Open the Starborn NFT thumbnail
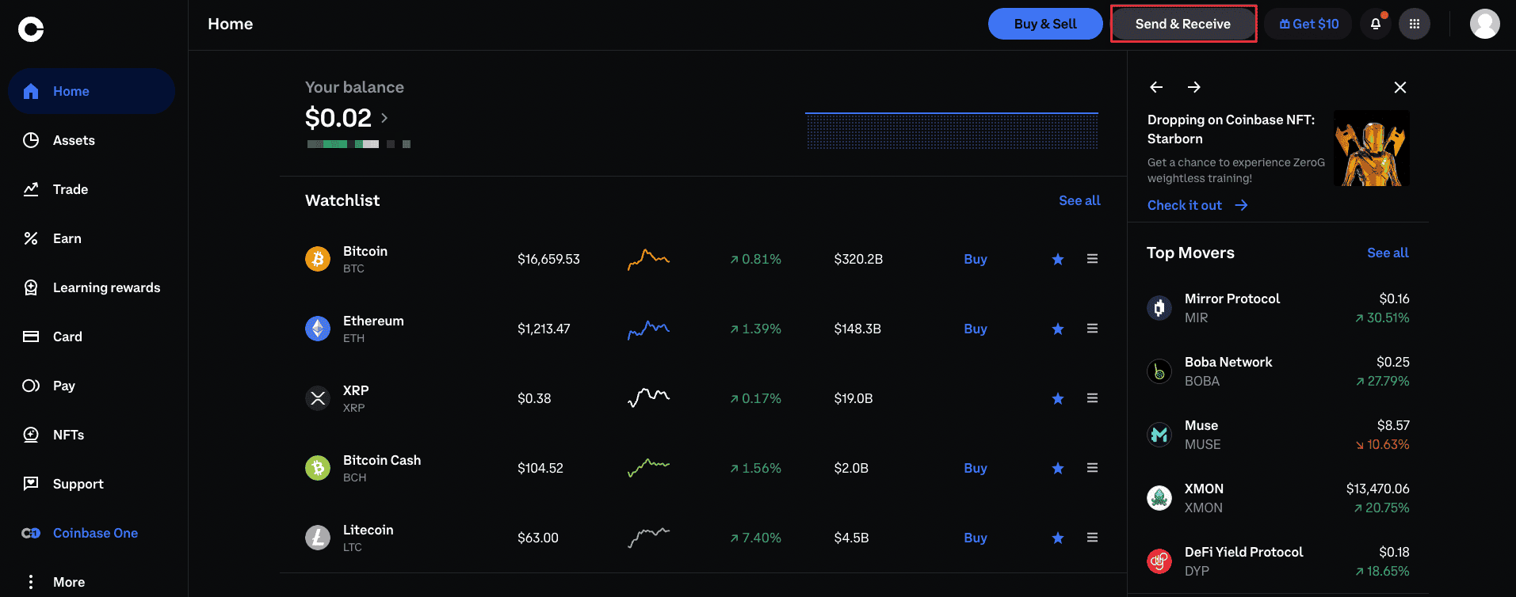This screenshot has height=597, width=1516. point(1372,148)
